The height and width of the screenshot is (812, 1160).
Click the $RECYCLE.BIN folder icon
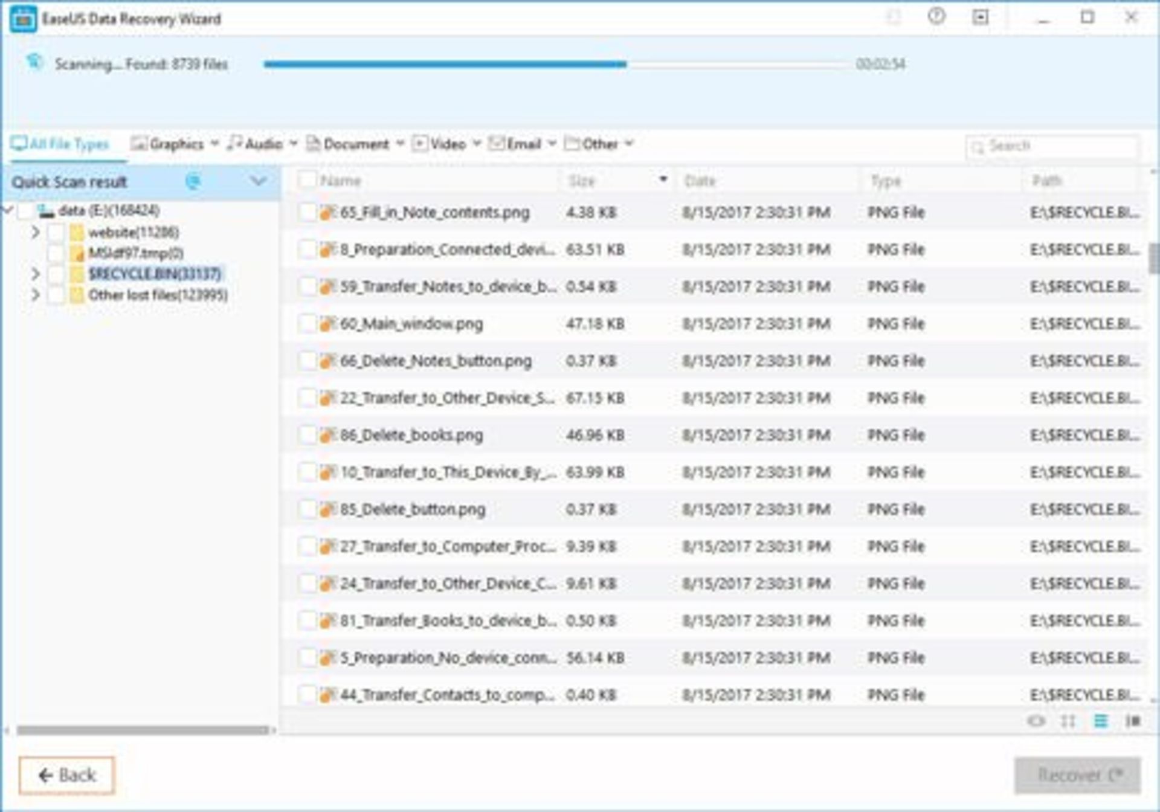pos(77,274)
